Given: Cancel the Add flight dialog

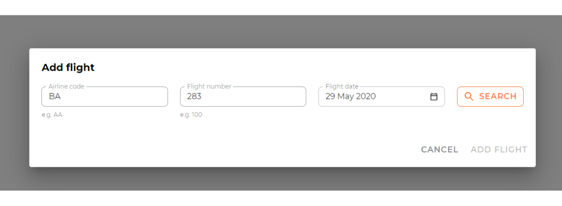Looking at the screenshot, I should (439, 149).
